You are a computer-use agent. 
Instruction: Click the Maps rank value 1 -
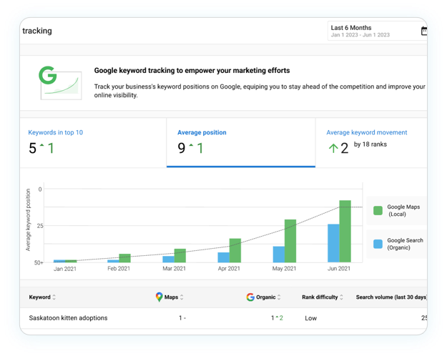pyautogui.click(x=182, y=318)
